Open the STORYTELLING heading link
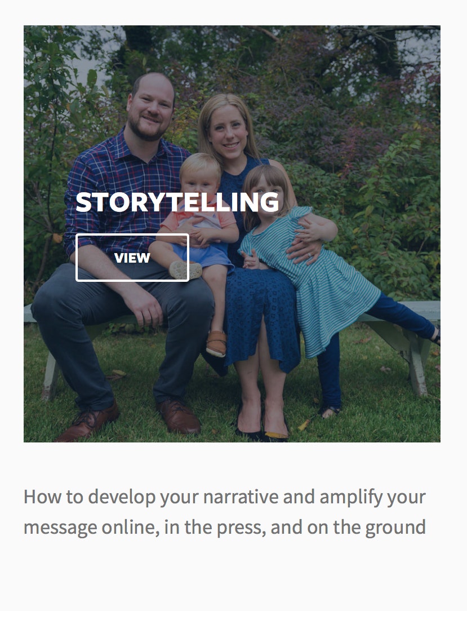 [177, 202]
